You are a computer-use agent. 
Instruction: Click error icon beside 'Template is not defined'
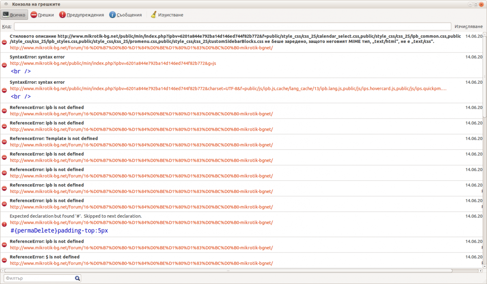pyautogui.click(x=4, y=142)
